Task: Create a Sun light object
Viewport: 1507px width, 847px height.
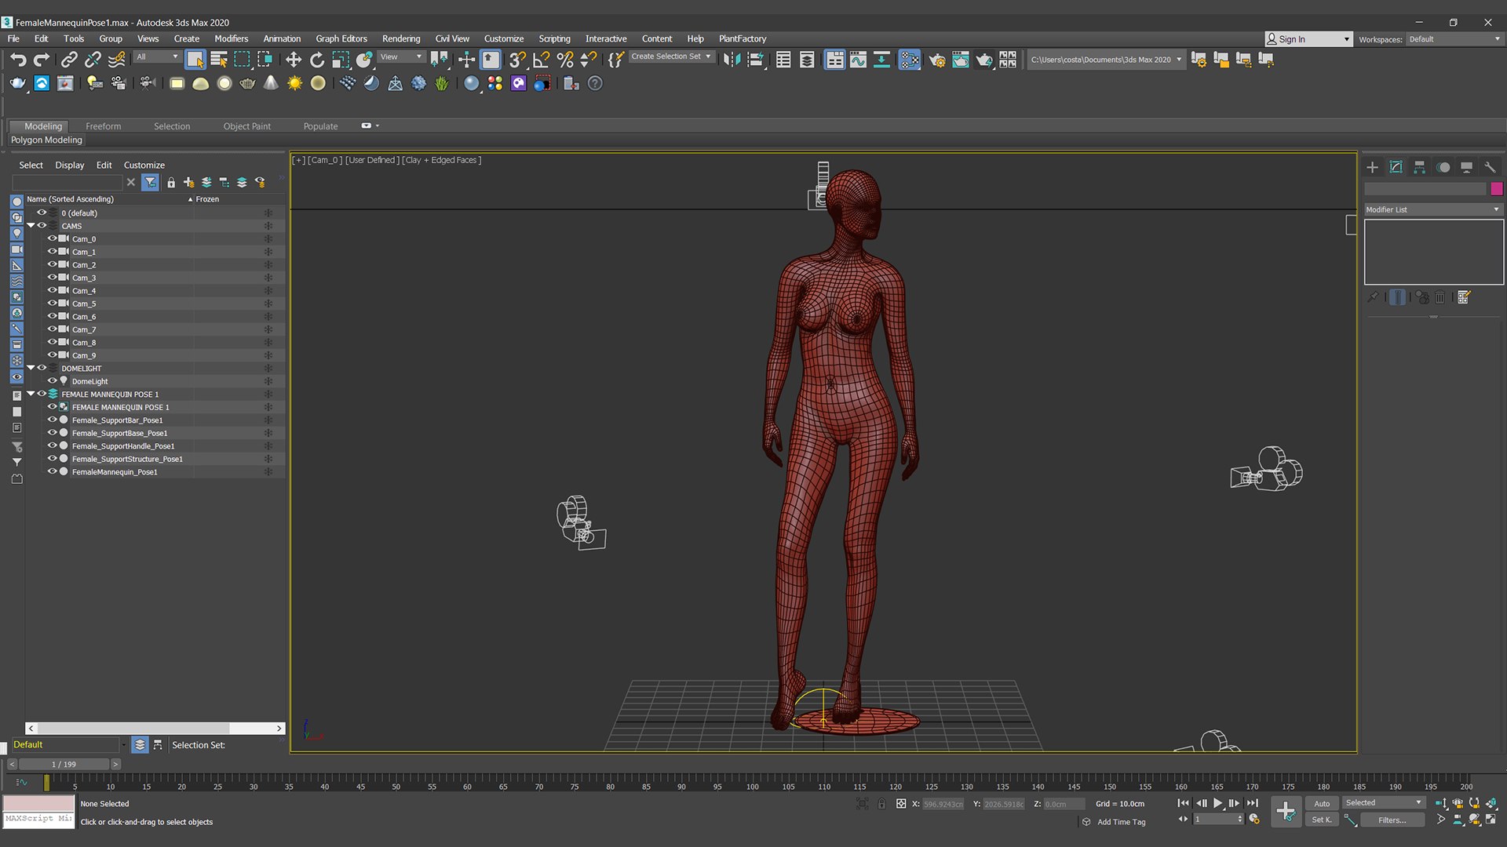Action: coord(294,83)
